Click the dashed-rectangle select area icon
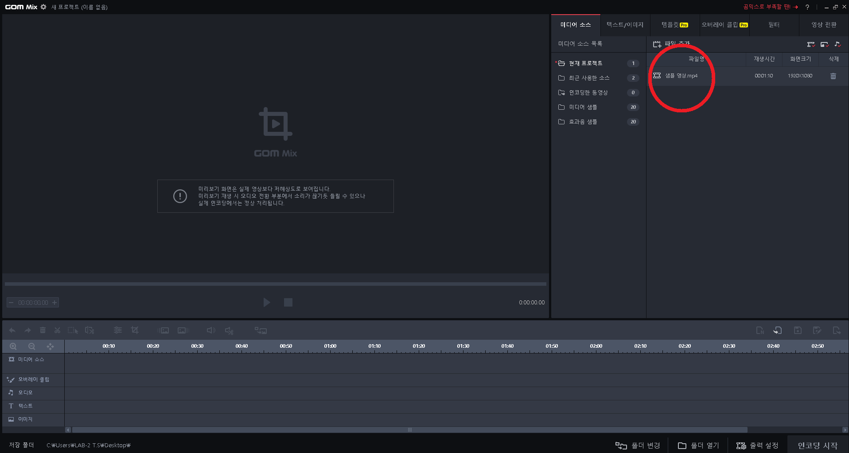Viewport: 849px width, 453px height. 73,330
